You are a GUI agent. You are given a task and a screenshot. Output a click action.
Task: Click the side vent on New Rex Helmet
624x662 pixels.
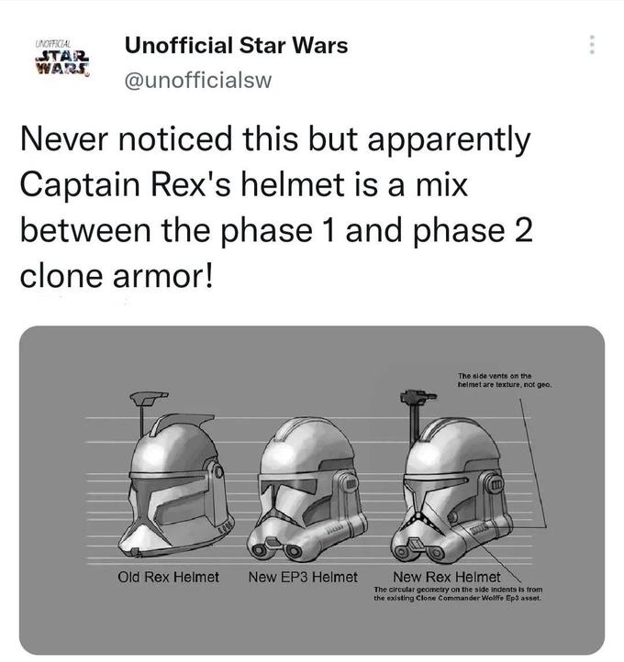coord(491,483)
